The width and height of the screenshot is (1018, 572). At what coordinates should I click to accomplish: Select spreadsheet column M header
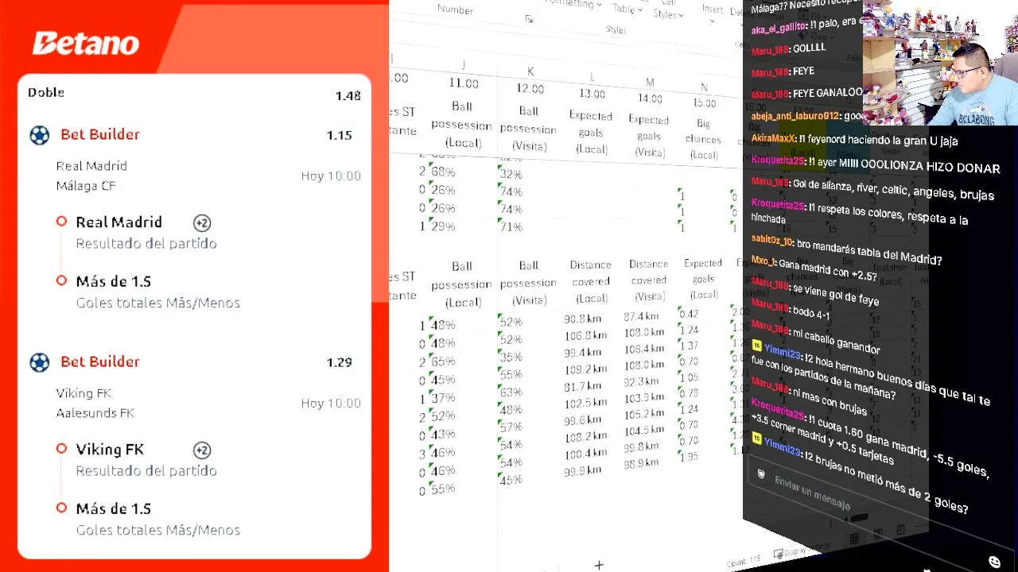click(x=650, y=82)
